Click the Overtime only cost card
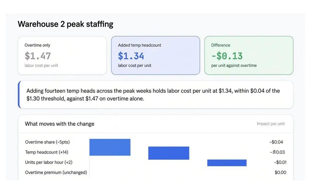 62,55
